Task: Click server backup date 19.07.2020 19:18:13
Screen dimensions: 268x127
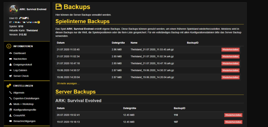Action: (x=68, y=122)
